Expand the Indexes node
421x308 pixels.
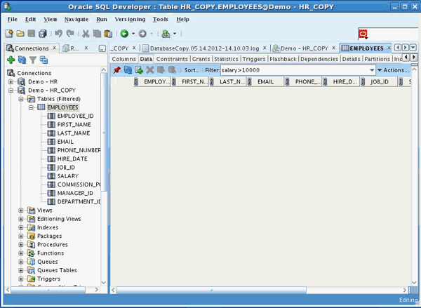[21, 227]
